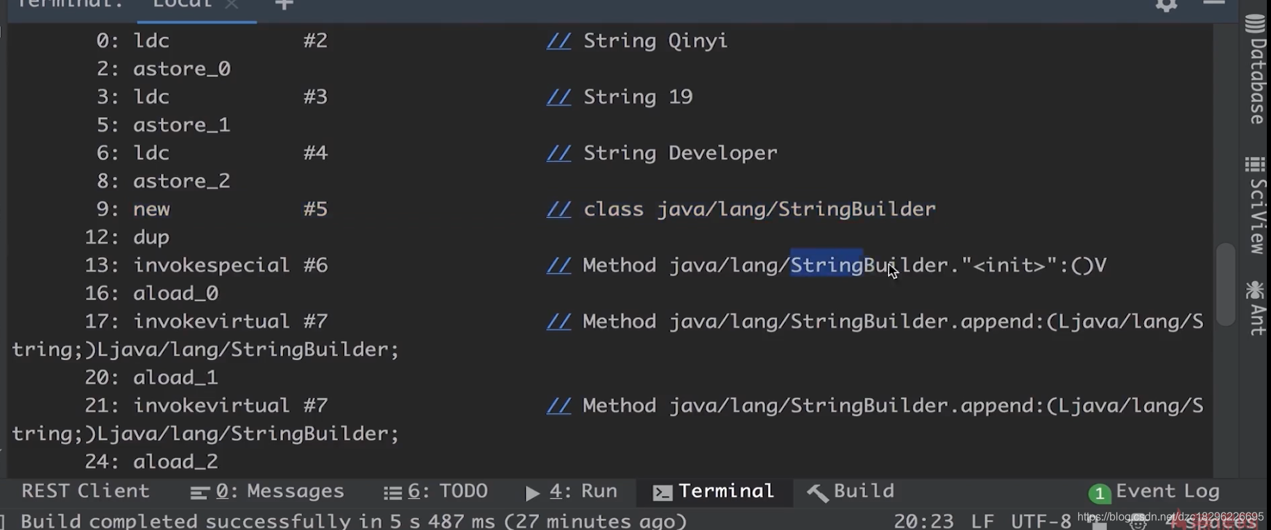Hide the terminal tool window

(x=1213, y=3)
